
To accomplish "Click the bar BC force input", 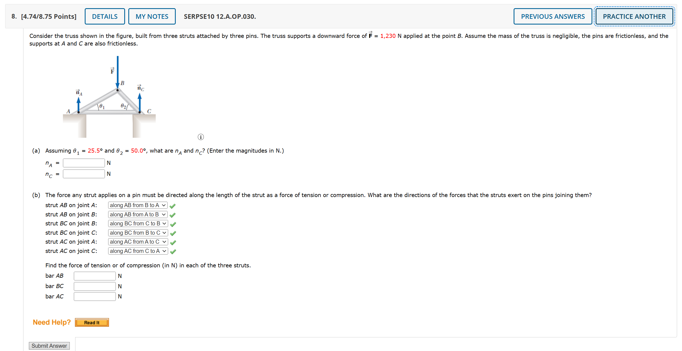I will pyautogui.click(x=95, y=286).
